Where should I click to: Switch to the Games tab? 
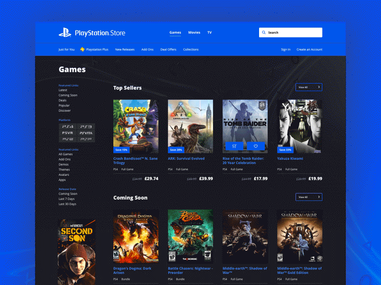pos(175,32)
